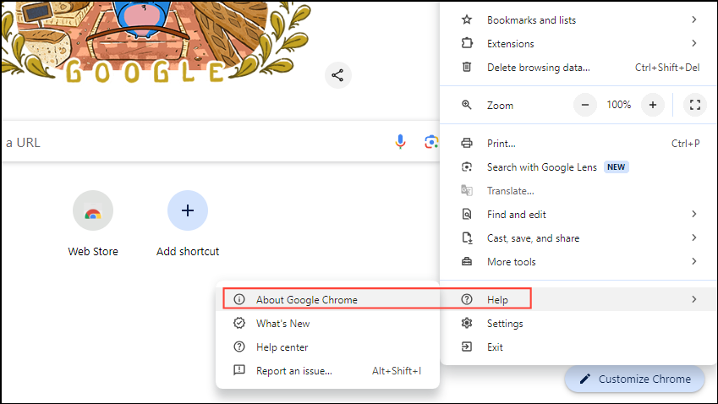Screen dimensions: 718x404
Task: Click the Search with Google Lens icon
Action: click(x=467, y=167)
